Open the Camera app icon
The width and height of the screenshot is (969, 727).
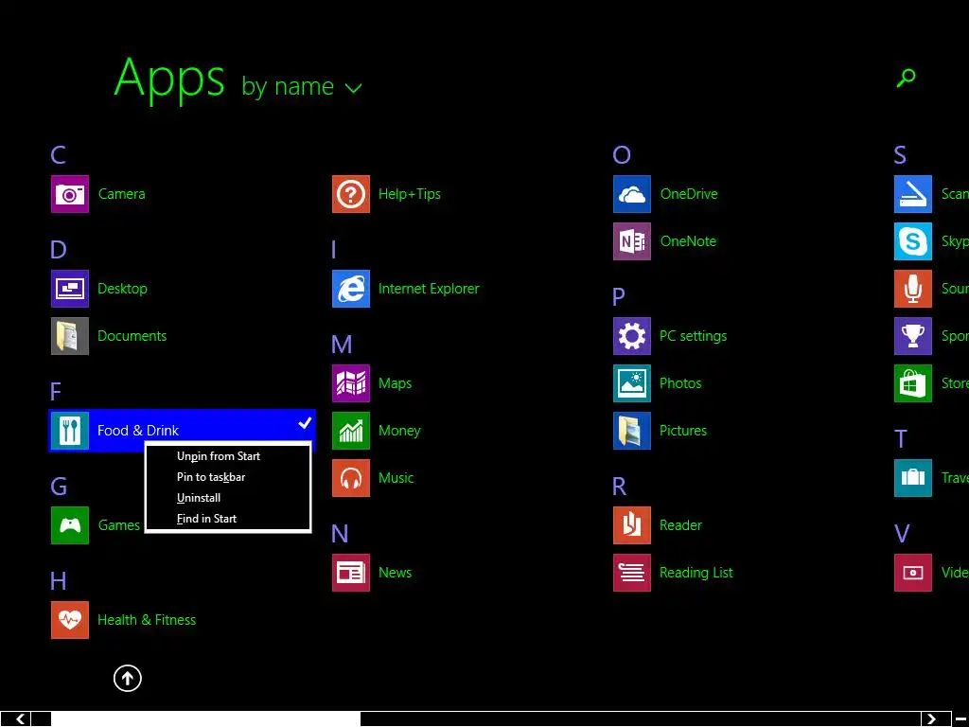[70, 194]
